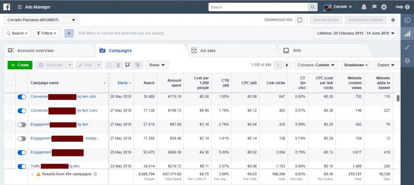Open the history clock icon in the sidebar

coord(407,61)
